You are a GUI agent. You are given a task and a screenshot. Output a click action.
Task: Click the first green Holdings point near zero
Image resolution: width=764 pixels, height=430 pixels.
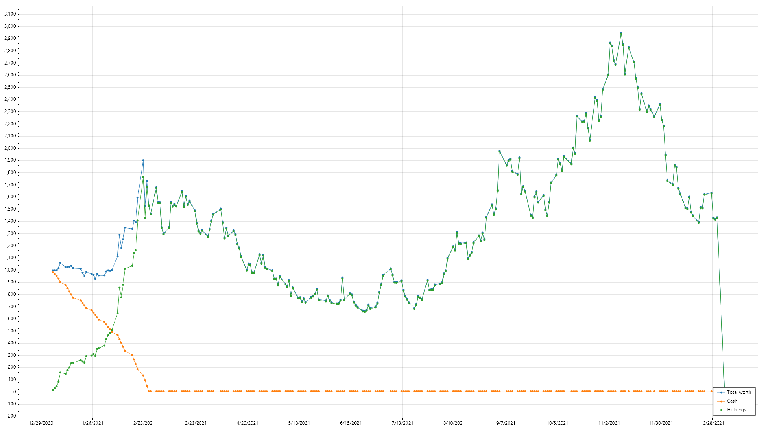tap(53, 390)
